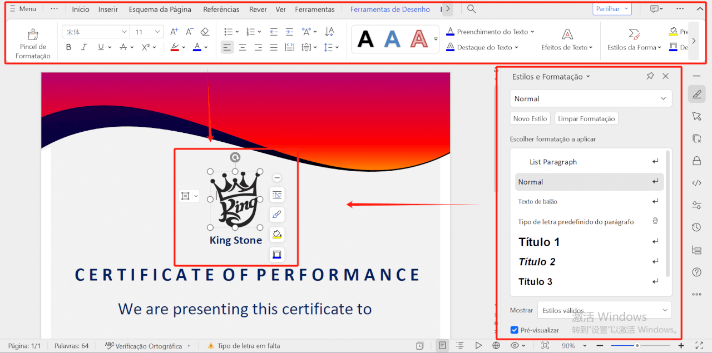This screenshot has width=712, height=353.
Task: Expand the Normal style dropdown
Action: click(x=662, y=99)
